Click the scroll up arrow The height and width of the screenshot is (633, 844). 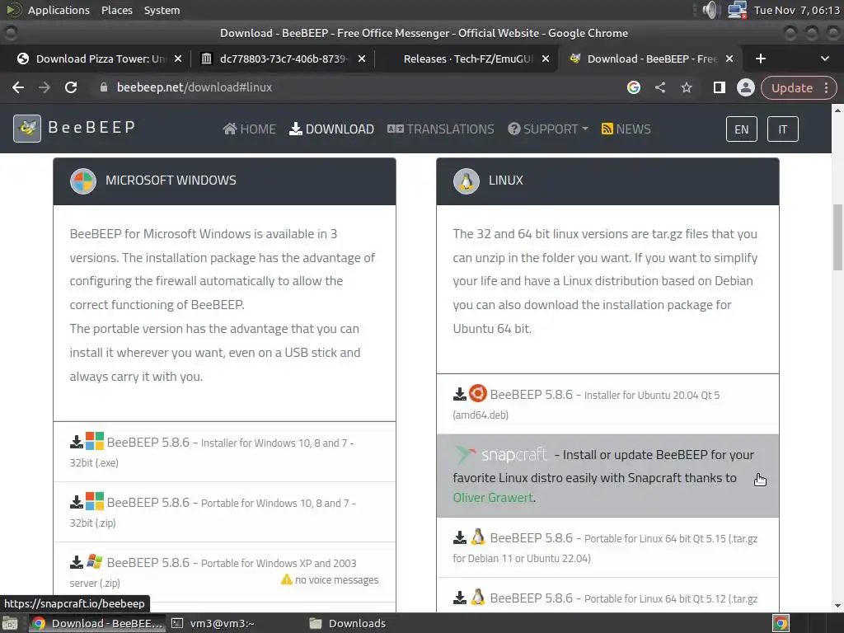click(837, 110)
